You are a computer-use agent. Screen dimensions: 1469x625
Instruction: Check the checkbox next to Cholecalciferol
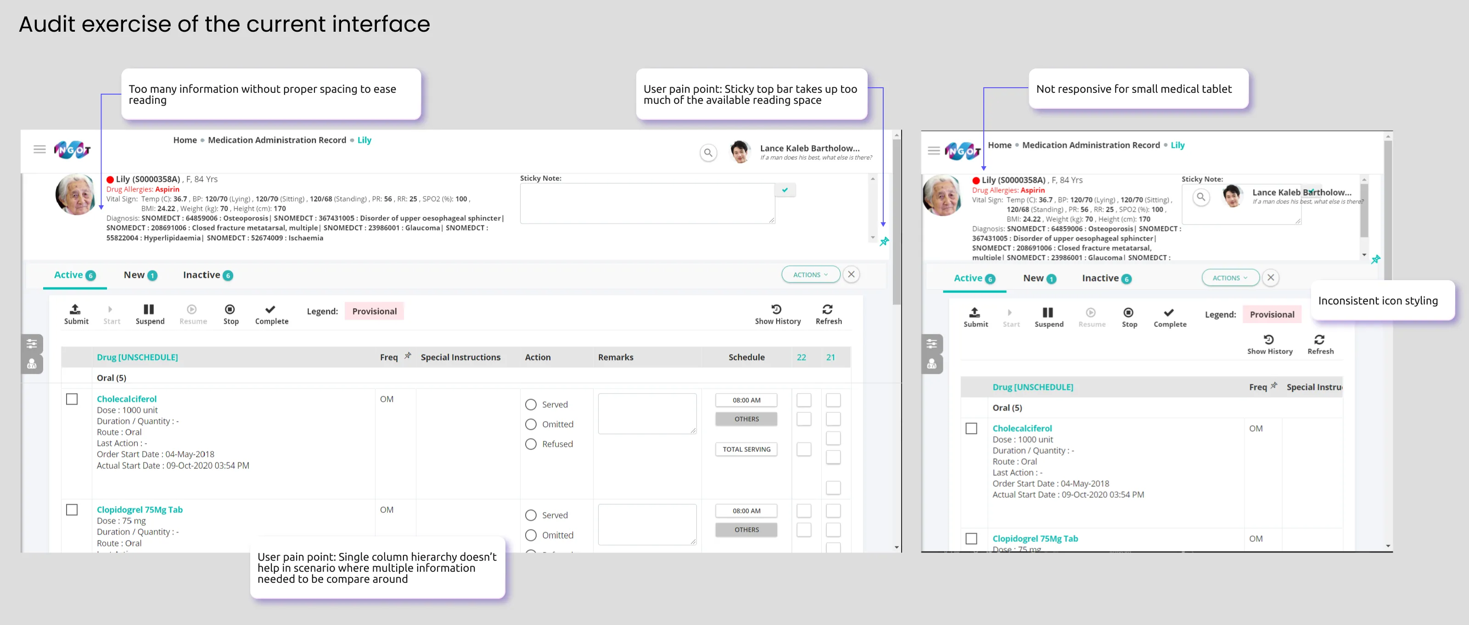tap(72, 399)
